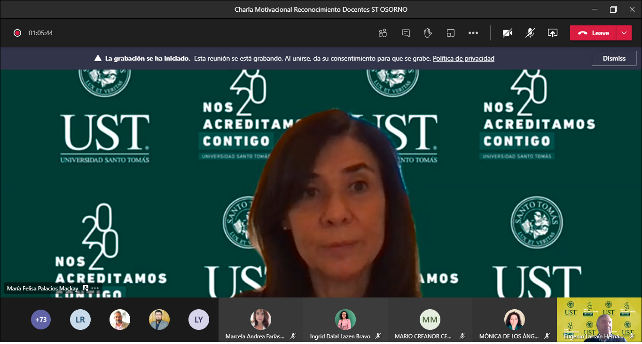This screenshot has width=642, height=344.
Task: Dismiss the recording notification
Action: tap(614, 58)
